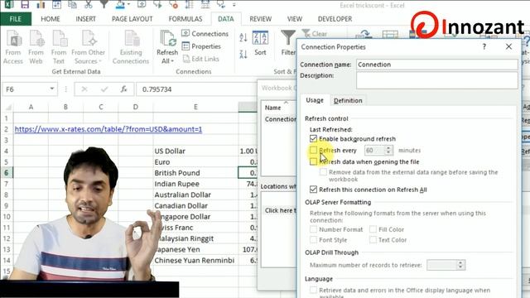This screenshot has height=298, width=530.
Task: Click the scissors Cut icon in the quick access toolbar
Action: [89, 4]
